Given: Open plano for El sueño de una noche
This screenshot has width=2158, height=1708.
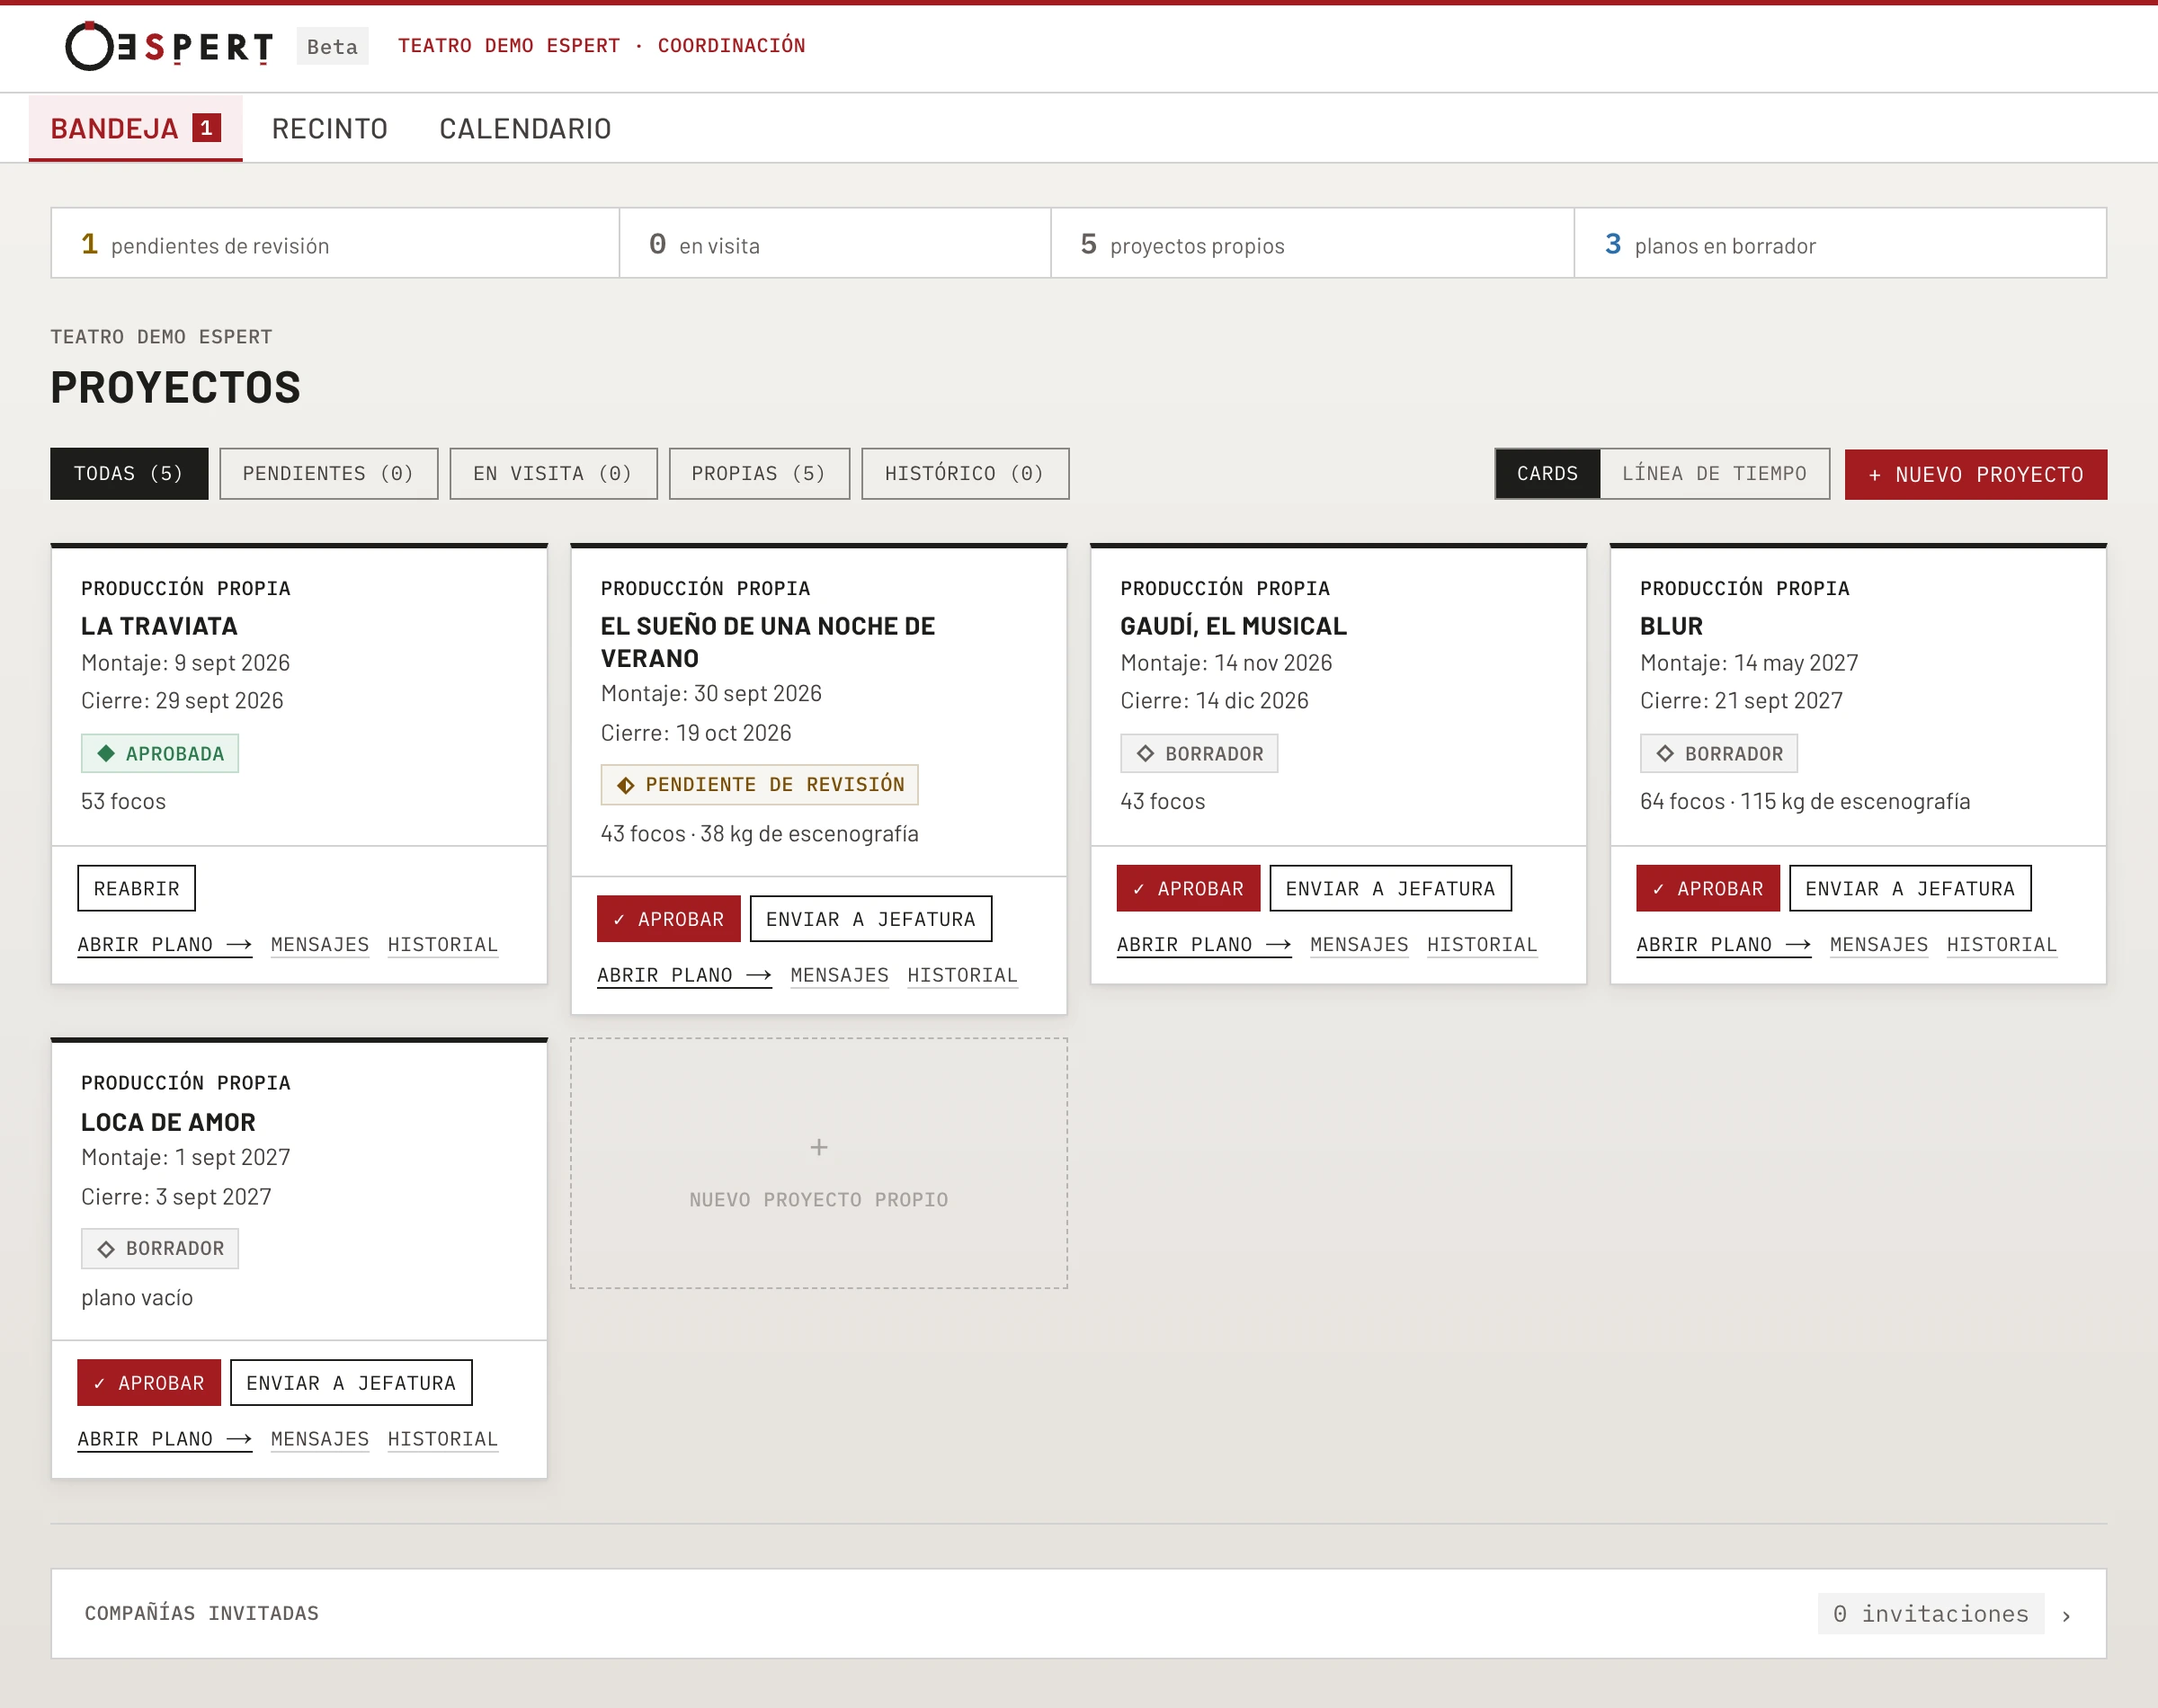Looking at the screenshot, I should pos(684,975).
